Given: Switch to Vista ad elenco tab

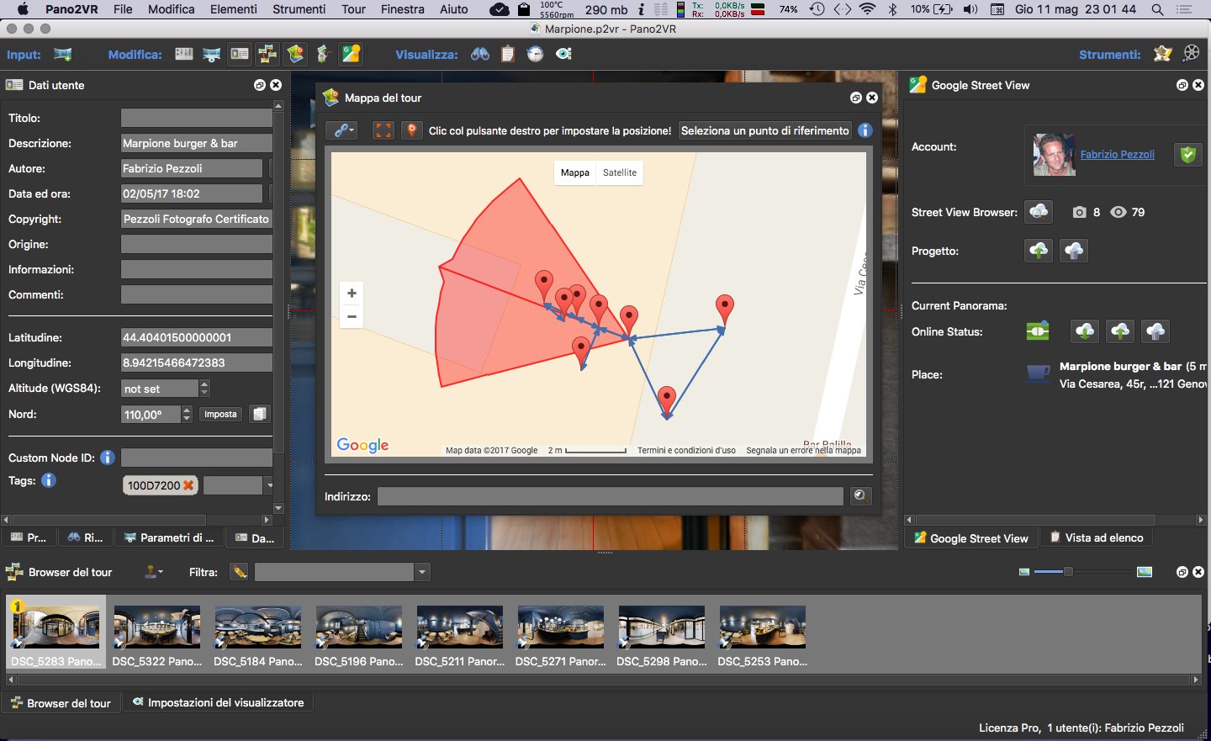Looking at the screenshot, I should coord(1097,537).
